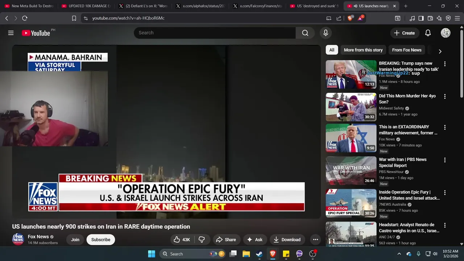Play the 'Did This Mom Murder' thumbnail
Image resolution: width=464 pixels, height=261 pixels.
tap(351, 107)
